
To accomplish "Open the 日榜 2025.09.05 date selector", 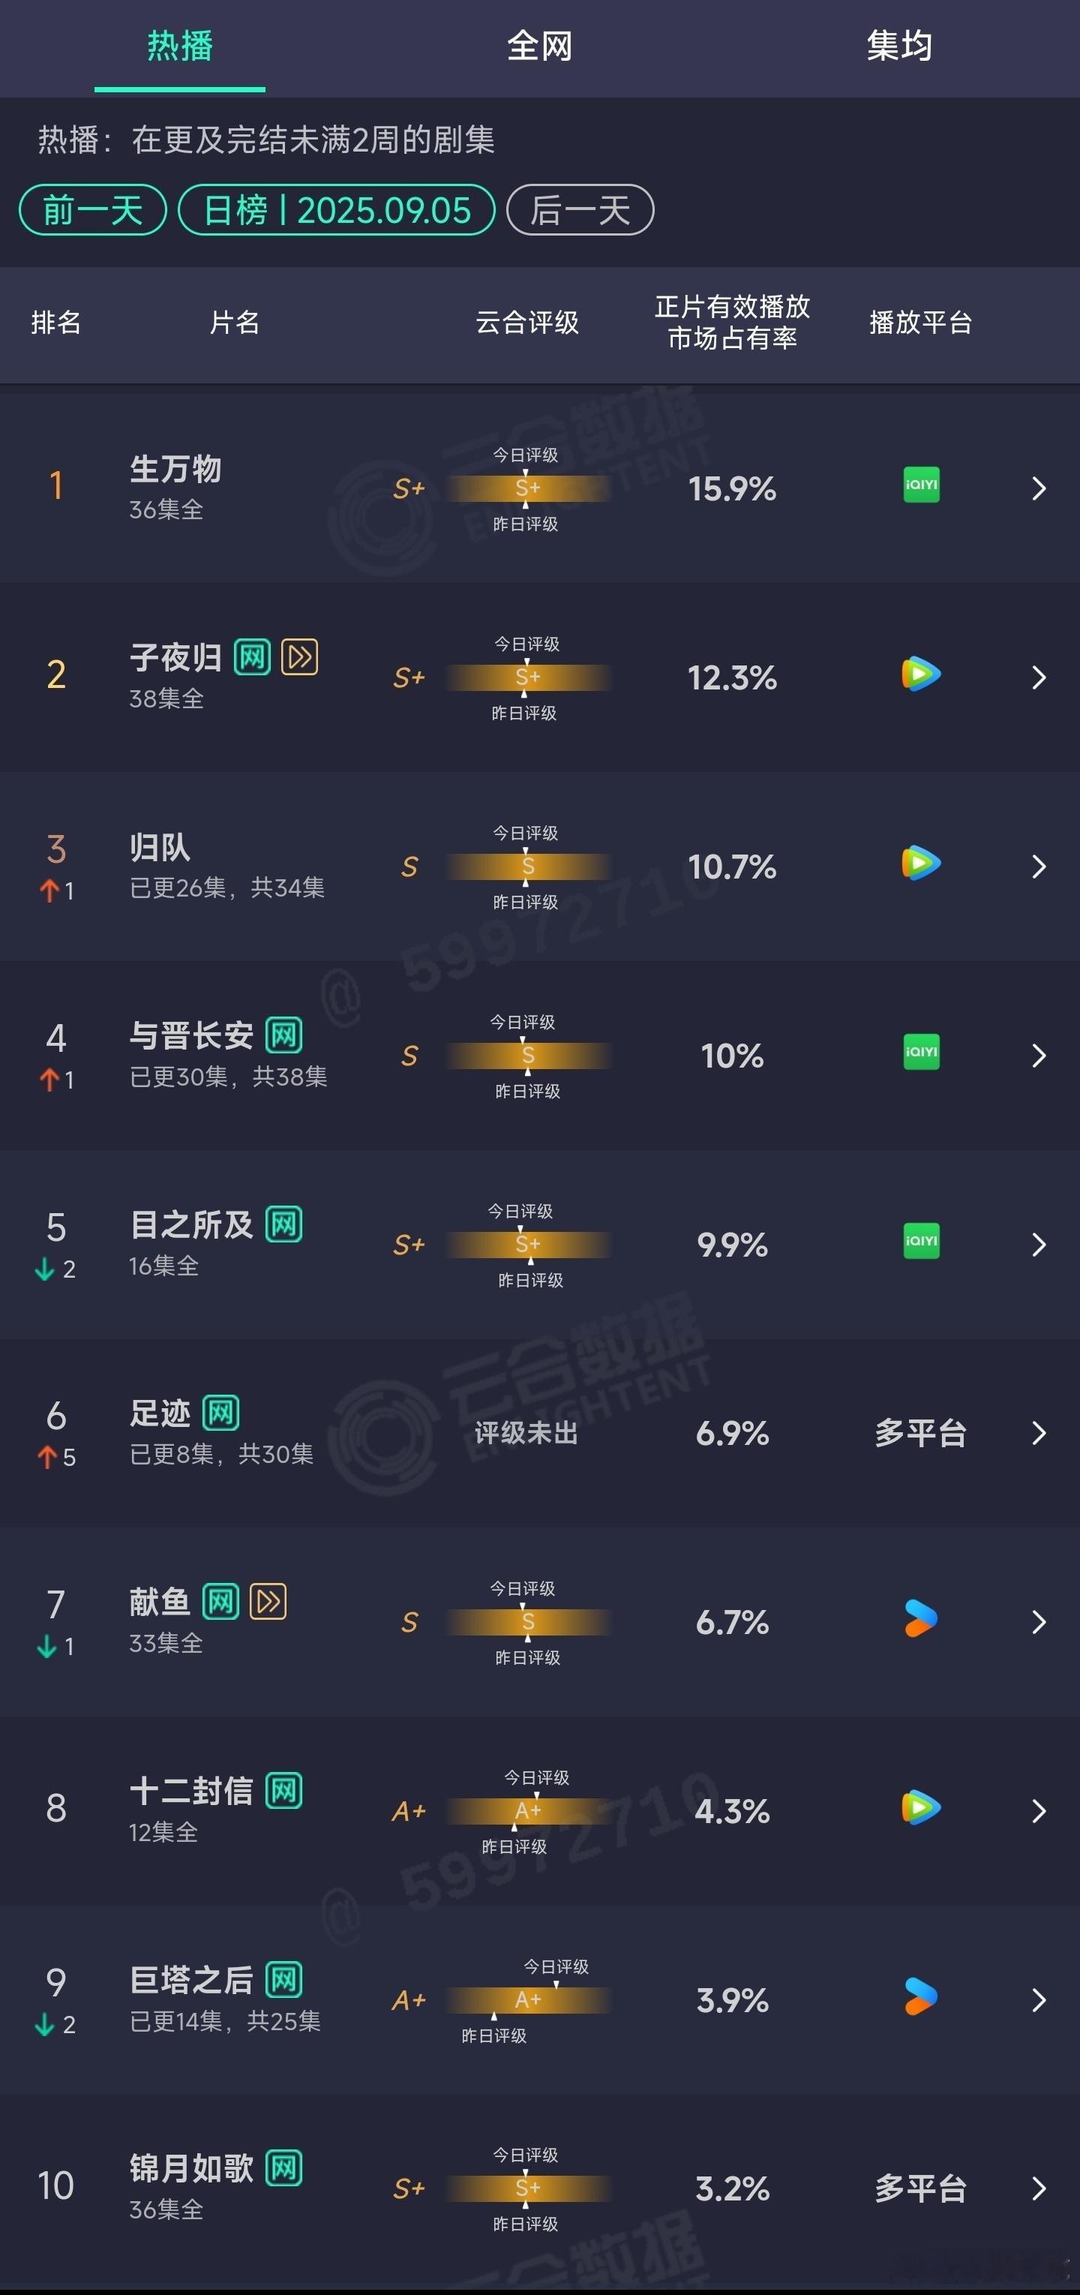I will pyautogui.click(x=337, y=210).
